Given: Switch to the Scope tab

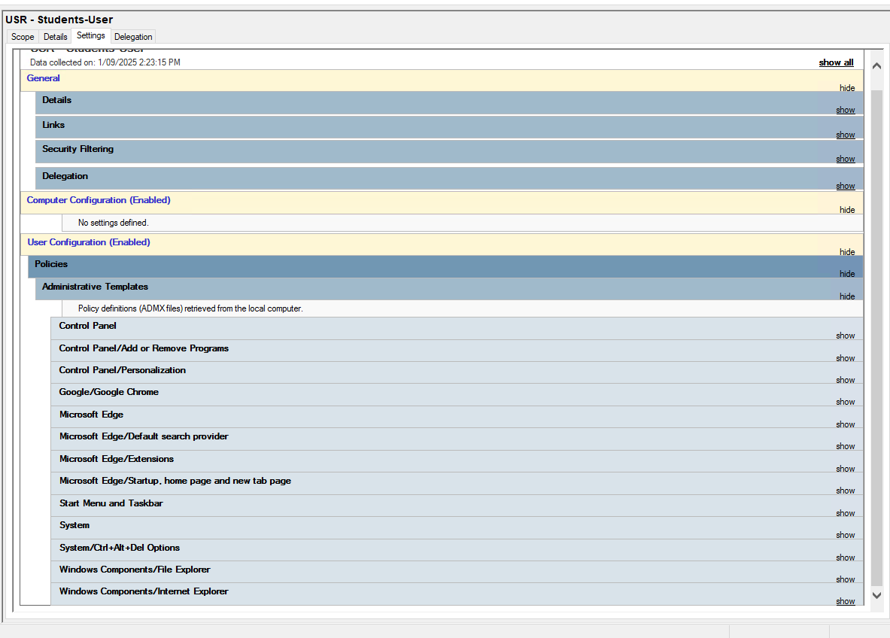Looking at the screenshot, I should pos(23,37).
